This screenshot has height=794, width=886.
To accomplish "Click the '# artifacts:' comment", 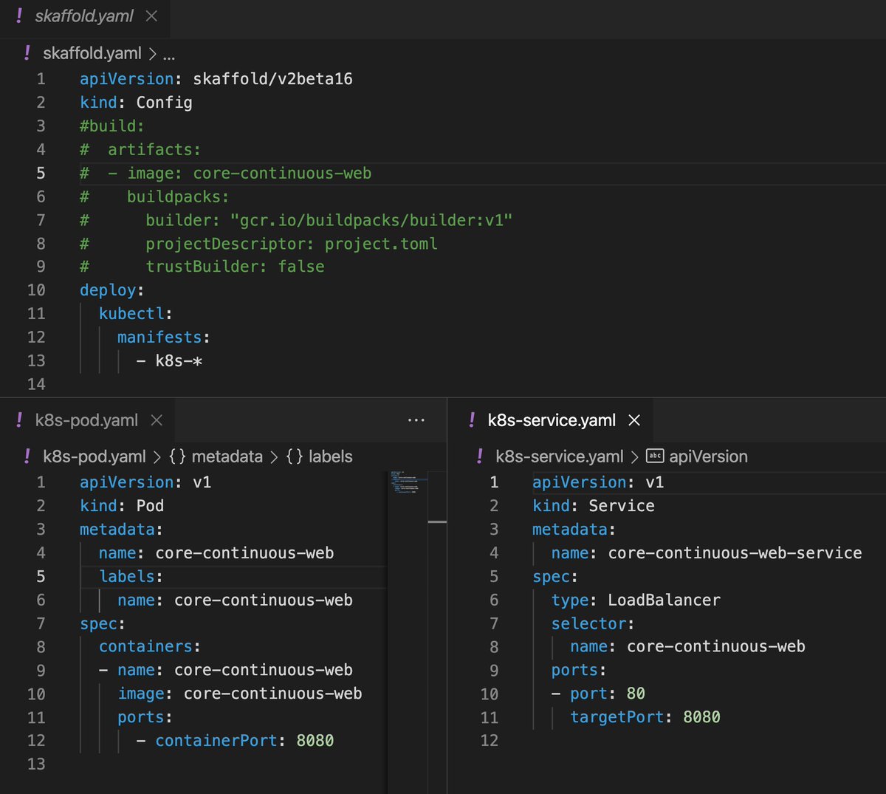I will [140, 150].
